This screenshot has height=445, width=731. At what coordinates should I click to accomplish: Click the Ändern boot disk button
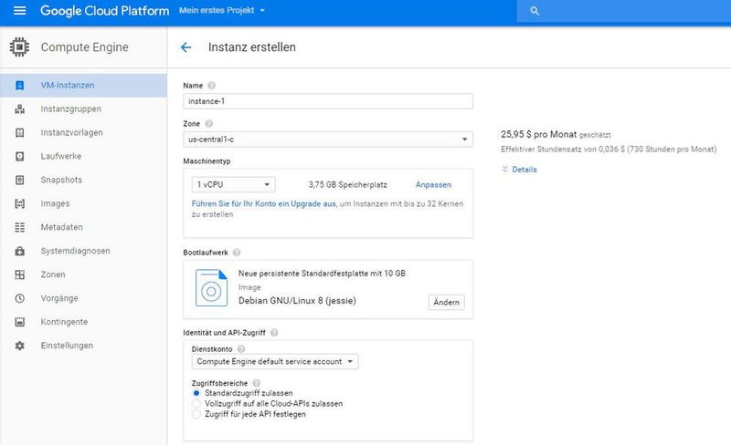coord(446,302)
